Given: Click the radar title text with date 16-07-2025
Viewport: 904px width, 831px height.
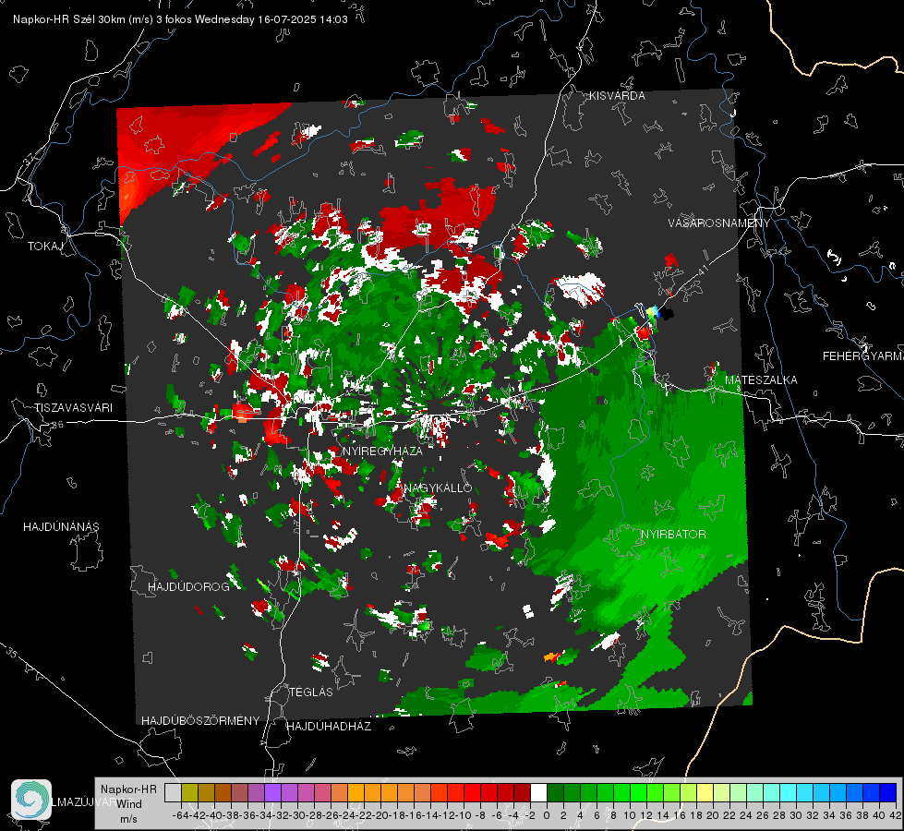Looking at the screenshot, I should click(x=180, y=19).
